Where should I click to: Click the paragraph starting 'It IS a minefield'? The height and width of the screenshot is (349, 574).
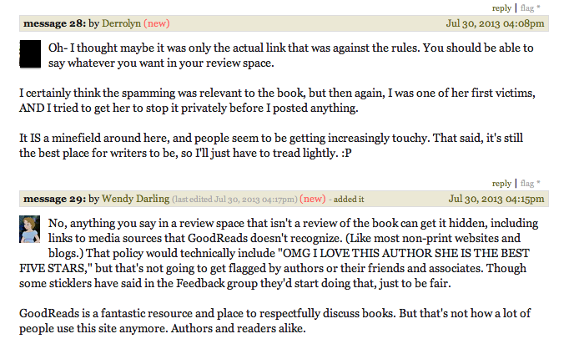click(x=271, y=145)
